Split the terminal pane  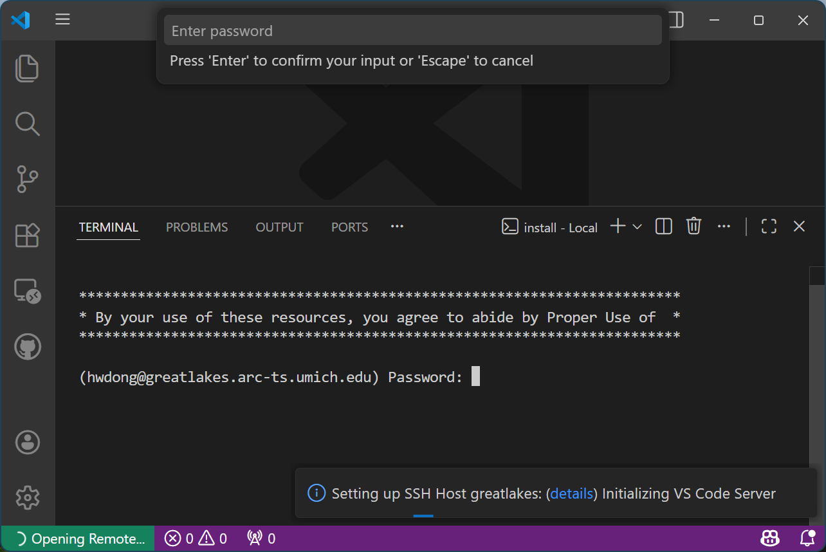(x=663, y=226)
